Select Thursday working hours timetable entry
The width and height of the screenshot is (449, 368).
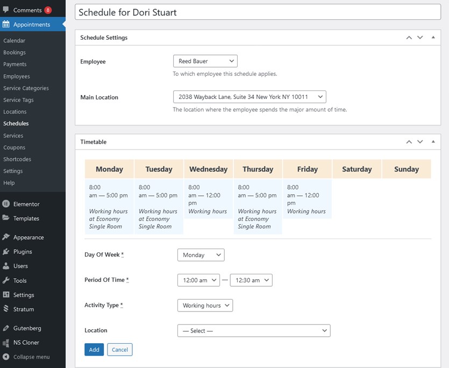[258, 207]
